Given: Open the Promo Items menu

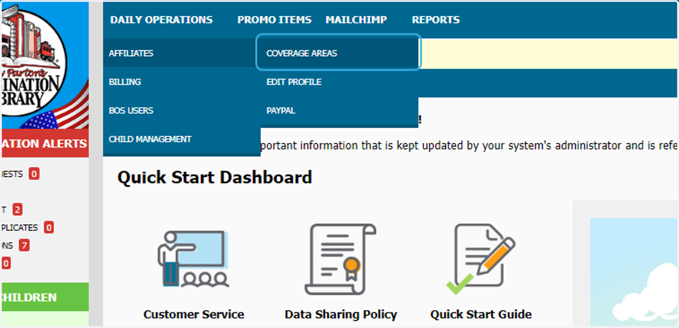Looking at the screenshot, I should pos(274,20).
